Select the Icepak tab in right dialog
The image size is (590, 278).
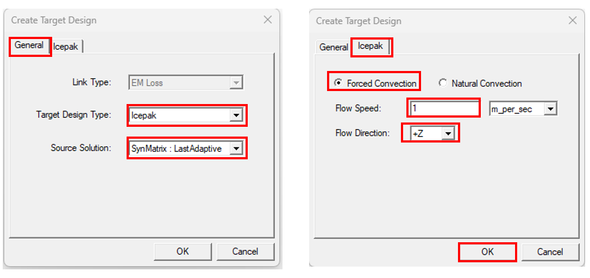[x=371, y=46]
